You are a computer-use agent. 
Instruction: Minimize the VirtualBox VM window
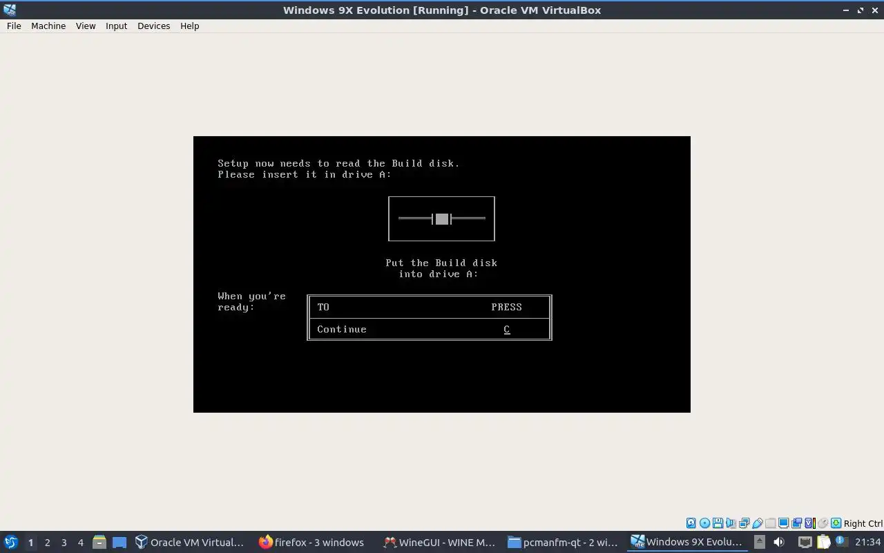click(846, 10)
